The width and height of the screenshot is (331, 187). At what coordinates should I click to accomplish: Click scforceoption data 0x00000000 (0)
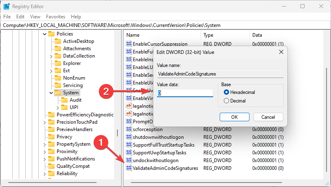tap(268, 129)
